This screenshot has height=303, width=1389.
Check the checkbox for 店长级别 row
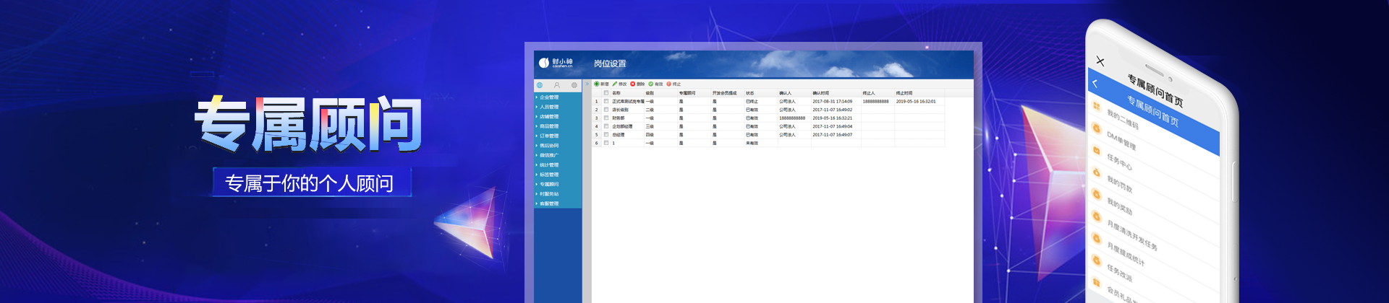click(x=606, y=110)
